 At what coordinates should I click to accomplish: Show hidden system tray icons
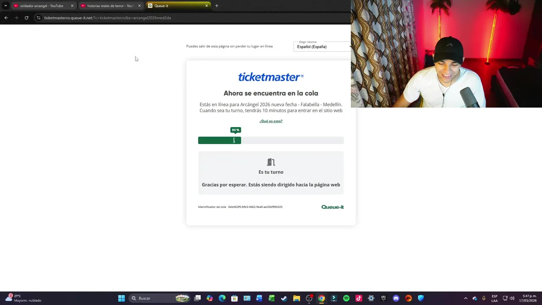coord(466,298)
